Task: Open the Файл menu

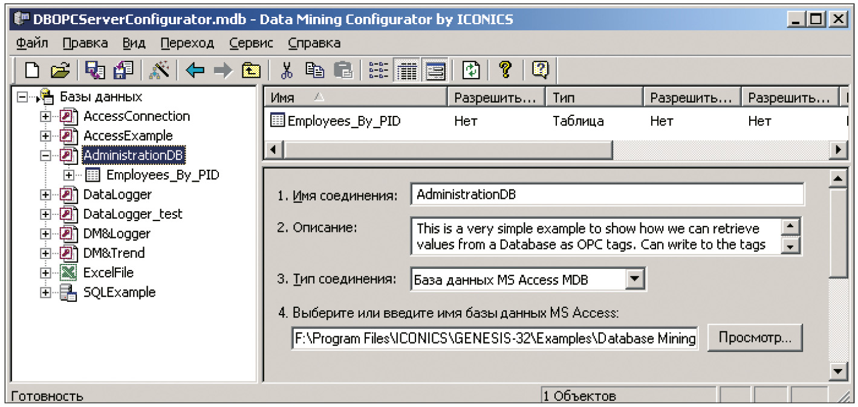Action: pos(33,43)
